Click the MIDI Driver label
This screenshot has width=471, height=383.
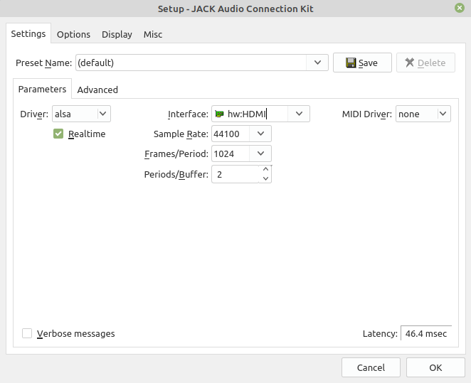[x=367, y=114]
